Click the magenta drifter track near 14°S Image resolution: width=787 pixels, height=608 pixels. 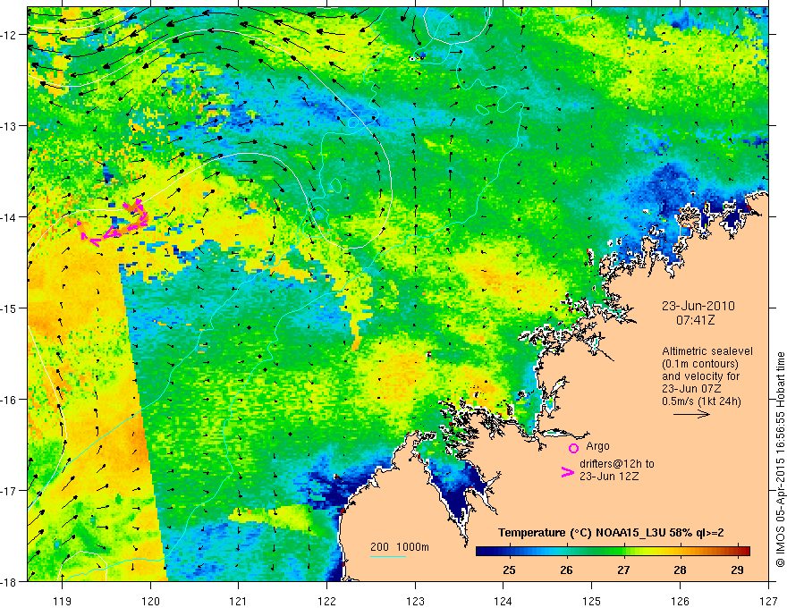coord(114,224)
